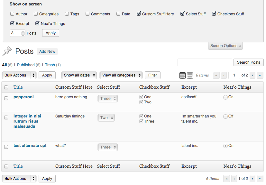Uncheck the Neat'o Things screen option
266x185 pixels.
point(37,23)
